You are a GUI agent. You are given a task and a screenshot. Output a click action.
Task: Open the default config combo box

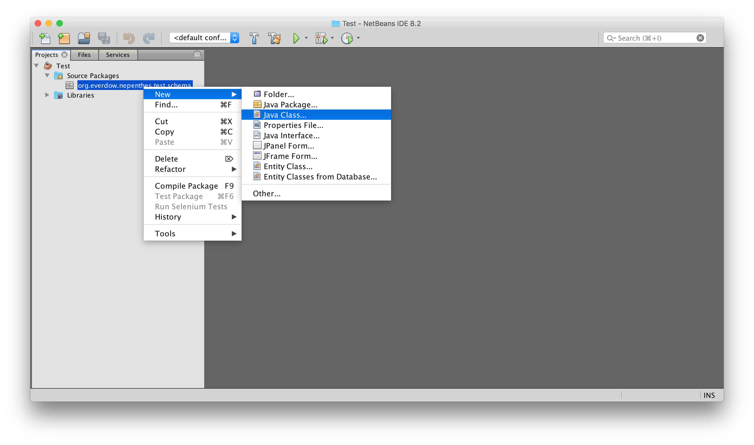204,38
